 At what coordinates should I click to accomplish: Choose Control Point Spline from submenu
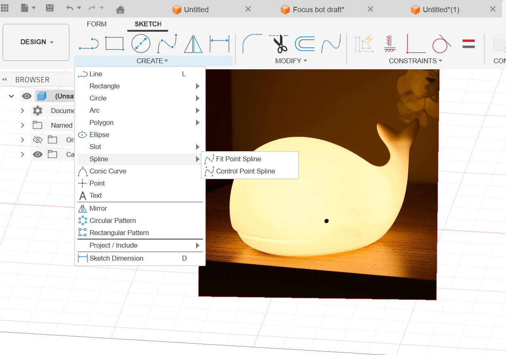[250, 171]
